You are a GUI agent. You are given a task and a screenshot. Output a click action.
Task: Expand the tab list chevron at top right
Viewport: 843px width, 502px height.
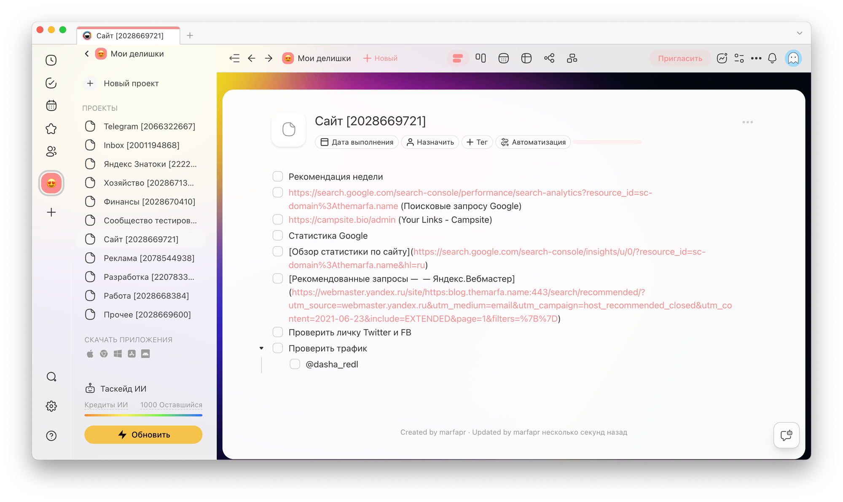coord(799,33)
